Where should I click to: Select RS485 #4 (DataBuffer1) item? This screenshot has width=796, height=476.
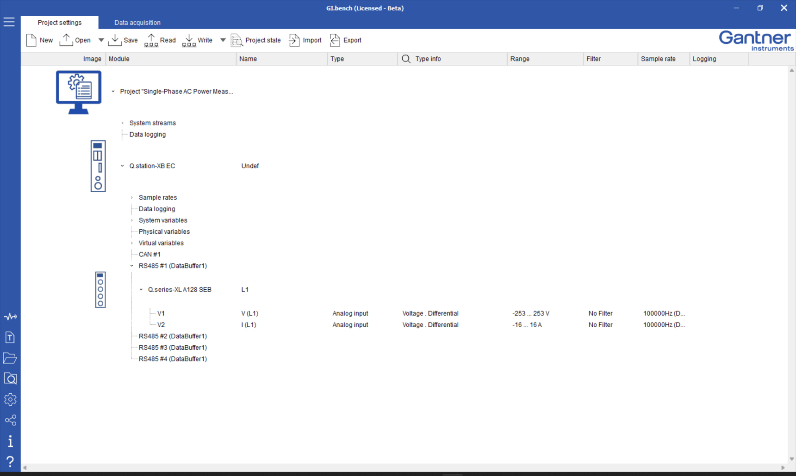173,359
